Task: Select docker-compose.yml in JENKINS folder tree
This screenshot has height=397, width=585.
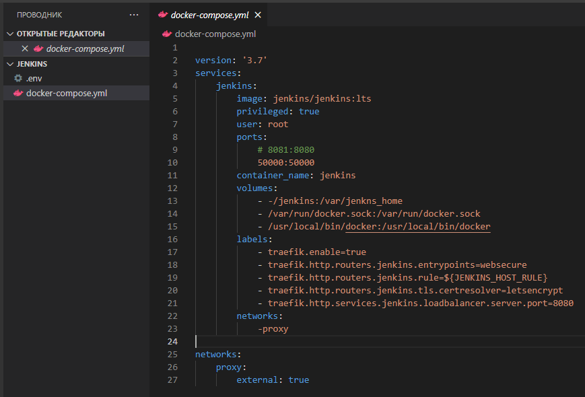Action: click(66, 93)
